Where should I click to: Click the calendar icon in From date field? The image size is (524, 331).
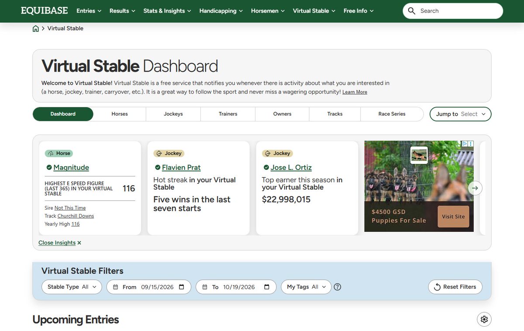click(x=182, y=287)
